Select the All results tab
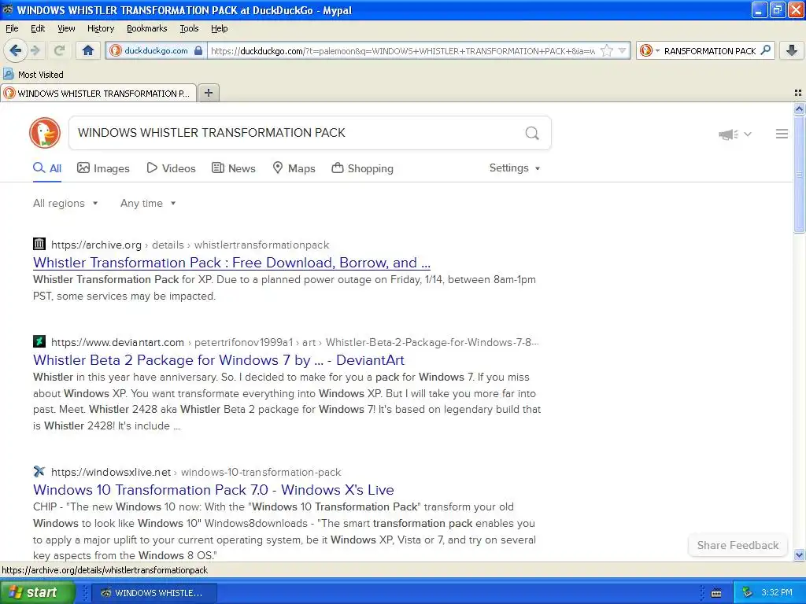Viewport: 806px width, 604px height. 47,168
